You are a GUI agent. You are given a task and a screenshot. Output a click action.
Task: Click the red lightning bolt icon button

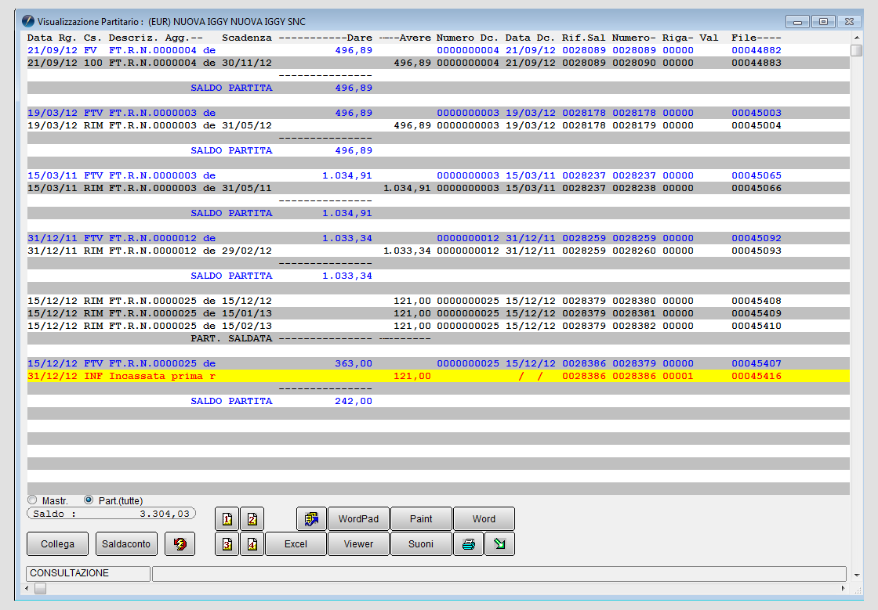pyautogui.click(x=180, y=544)
